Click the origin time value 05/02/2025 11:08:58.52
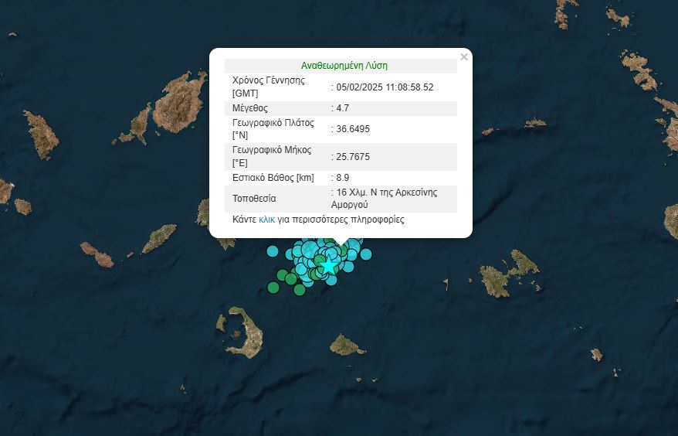The height and width of the screenshot is (436, 678). tap(385, 87)
